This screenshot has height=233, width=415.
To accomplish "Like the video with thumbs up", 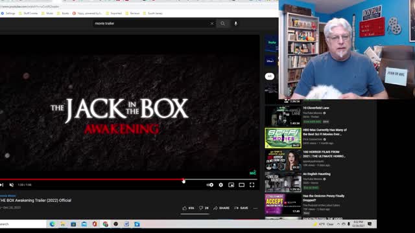I will [188, 208].
